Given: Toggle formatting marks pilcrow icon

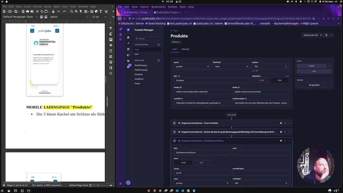Looking at the screenshot, I should point(80,12).
